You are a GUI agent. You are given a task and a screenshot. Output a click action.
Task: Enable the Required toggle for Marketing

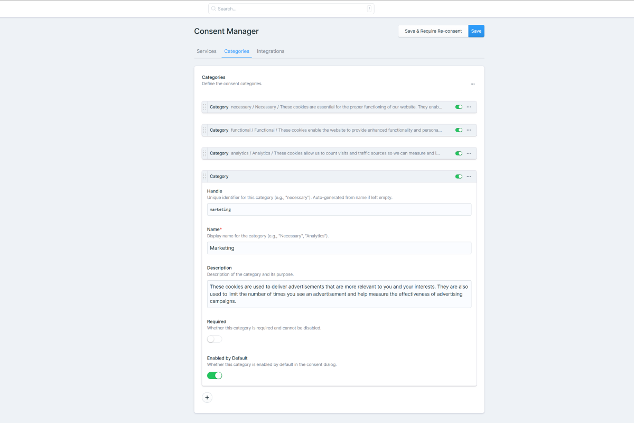pos(214,338)
